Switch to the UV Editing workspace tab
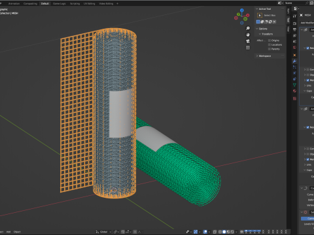Viewport: 314px width, 235px height. (90, 4)
